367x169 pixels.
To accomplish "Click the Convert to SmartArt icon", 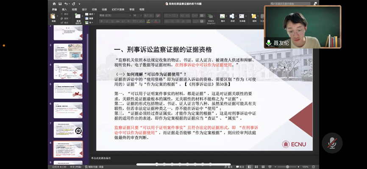I will tap(211, 17).
